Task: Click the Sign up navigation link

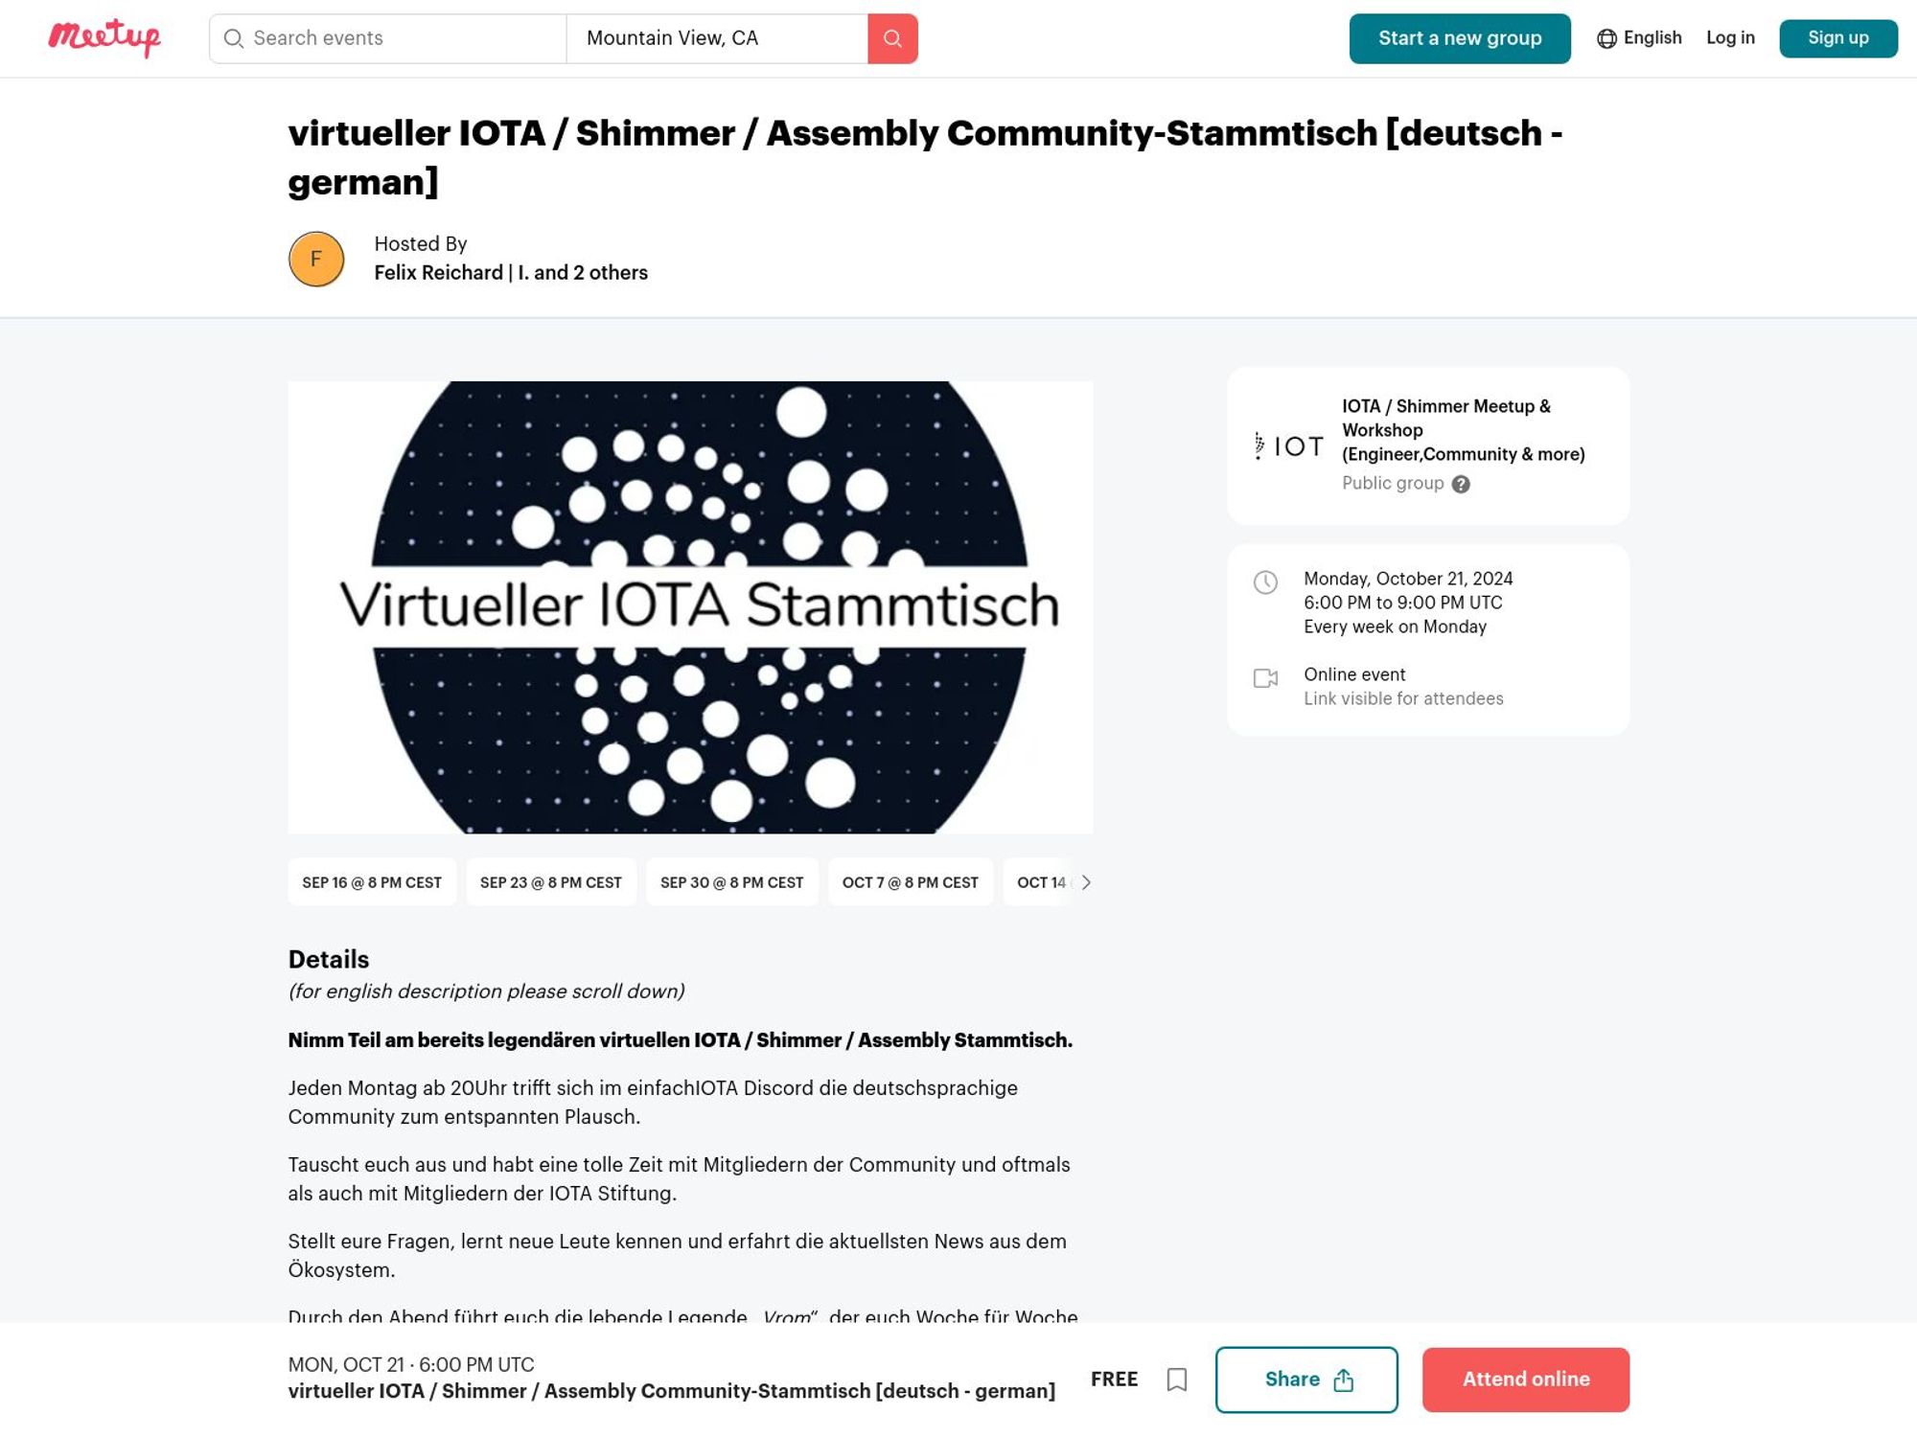Action: [x=1838, y=37]
